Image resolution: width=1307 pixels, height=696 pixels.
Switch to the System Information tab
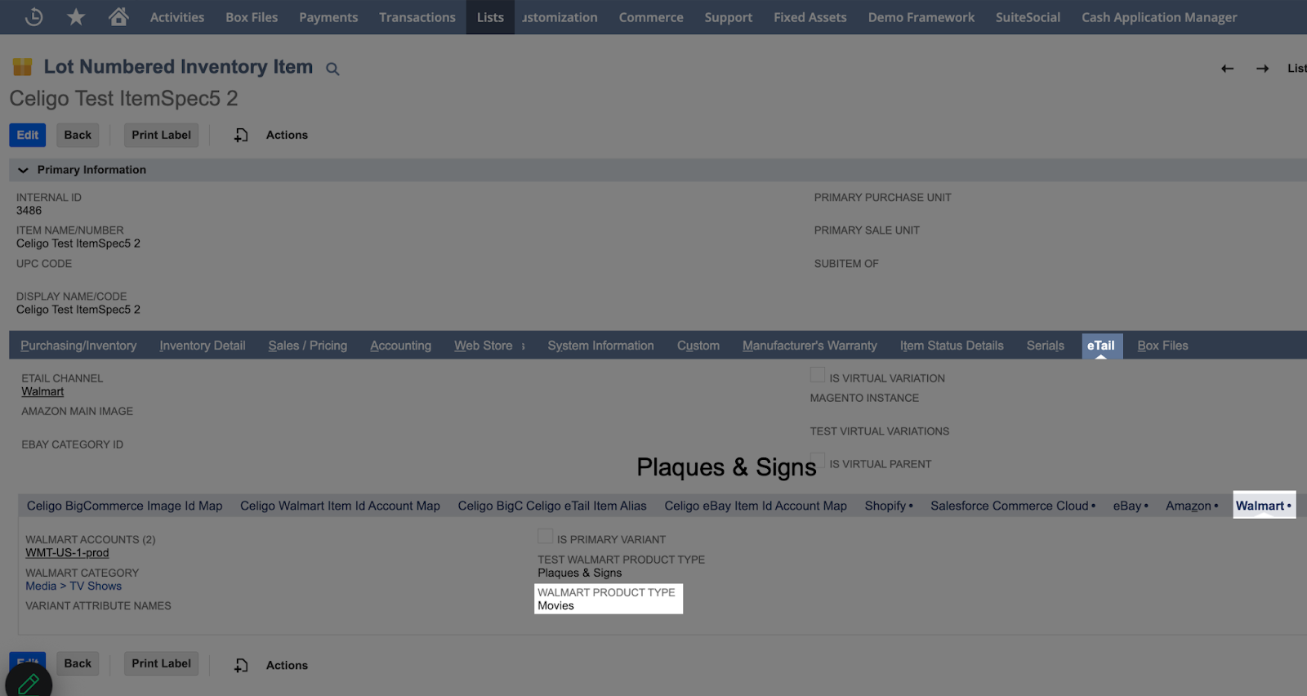pos(600,346)
